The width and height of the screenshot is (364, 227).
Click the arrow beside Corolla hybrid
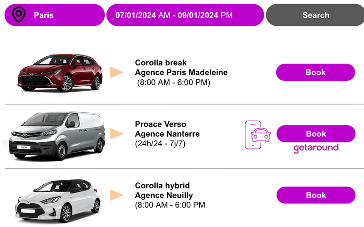point(117,195)
